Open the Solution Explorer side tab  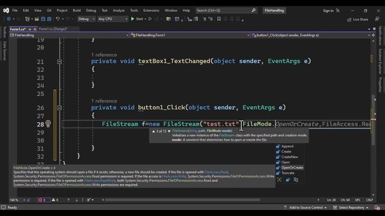pyautogui.click(x=380, y=61)
